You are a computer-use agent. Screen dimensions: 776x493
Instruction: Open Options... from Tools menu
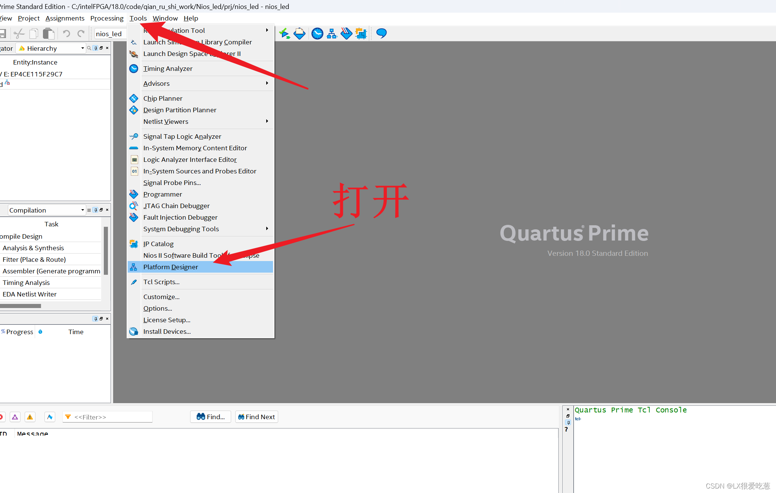(x=201, y=308)
